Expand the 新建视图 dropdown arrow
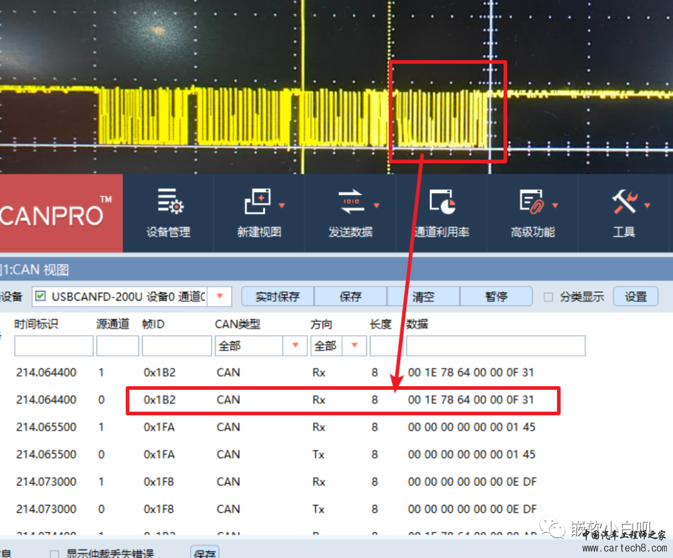Screen dimensions: 673x558 coord(282,206)
